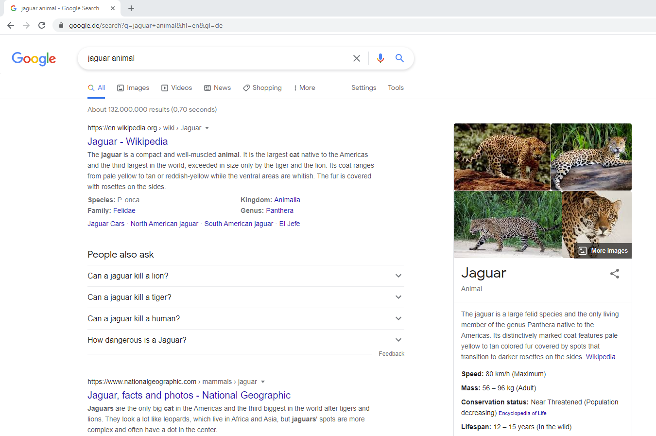Expand 'Can a jaguar kill a human?'
This screenshot has width=656, height=436.
246,318
